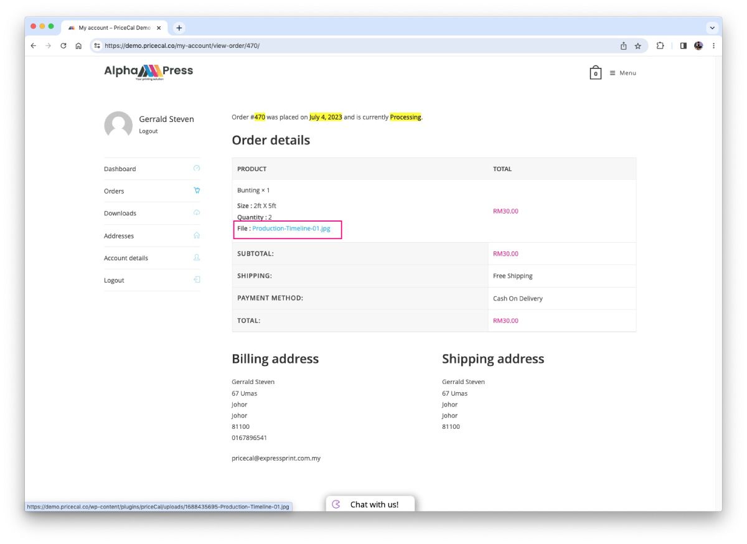The image size is (747, 544).
Task: Open a new browser tab
Action: [179, 27]
